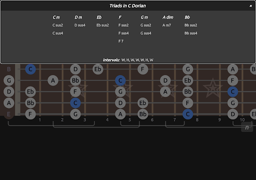Click the blue C note on B string
This screenshot has height=180, width=256.
(x=30, y=69)
